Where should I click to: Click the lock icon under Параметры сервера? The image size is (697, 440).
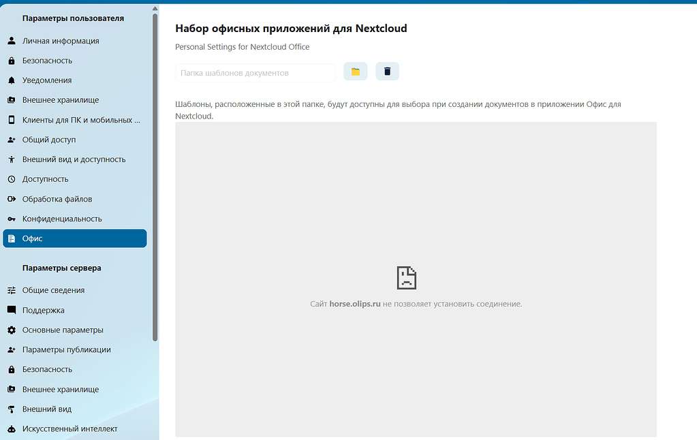12,369
